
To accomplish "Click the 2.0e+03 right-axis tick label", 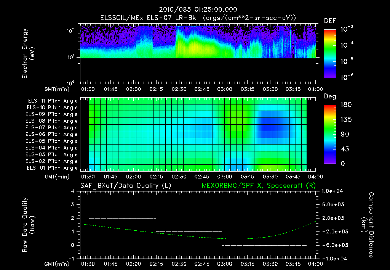I will 333,218.
